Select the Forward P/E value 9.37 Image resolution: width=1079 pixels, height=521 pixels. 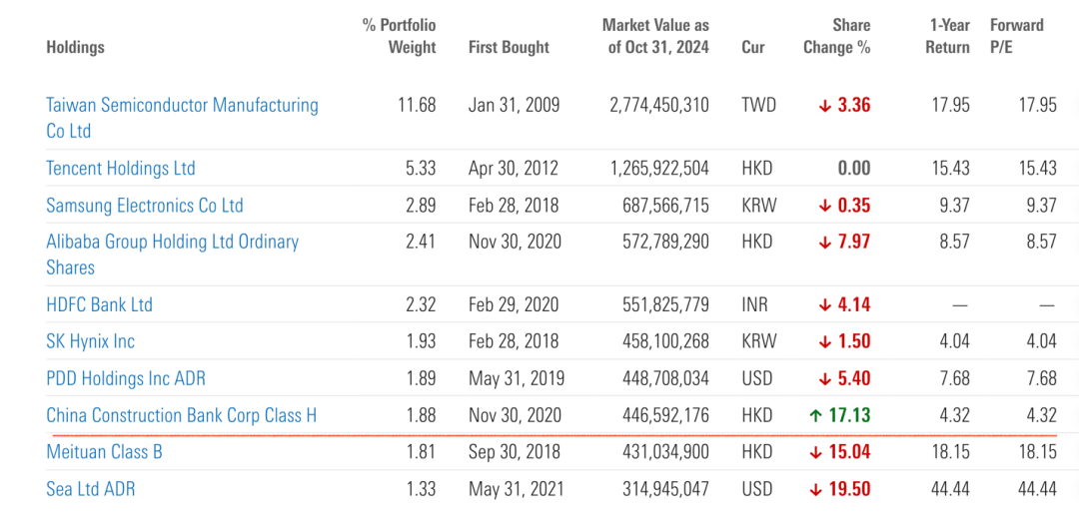(1042, 205)
